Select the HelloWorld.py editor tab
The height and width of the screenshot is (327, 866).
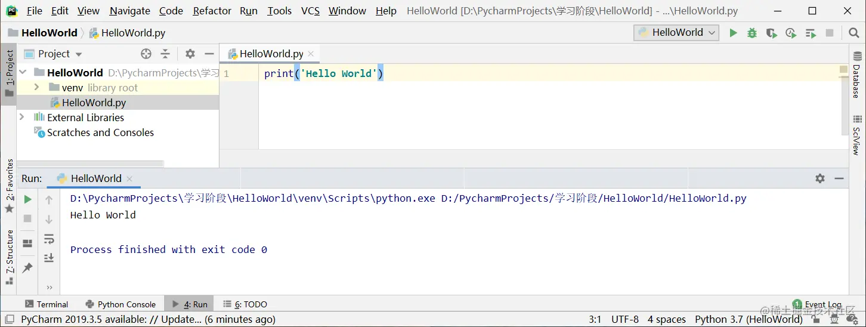click(270, 54)
